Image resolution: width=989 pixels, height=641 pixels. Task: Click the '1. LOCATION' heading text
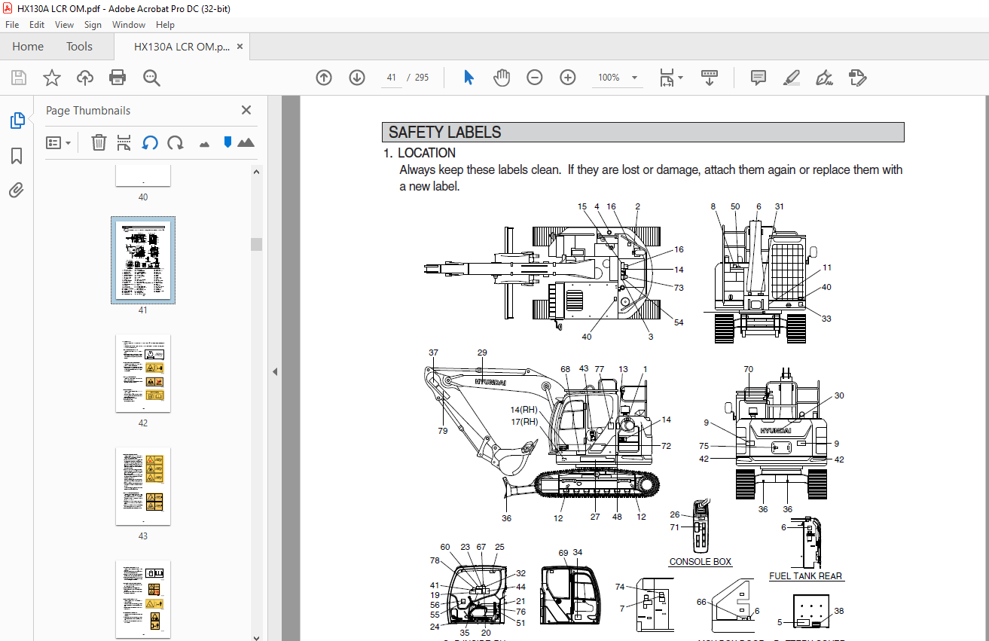[x=420, y=153]
